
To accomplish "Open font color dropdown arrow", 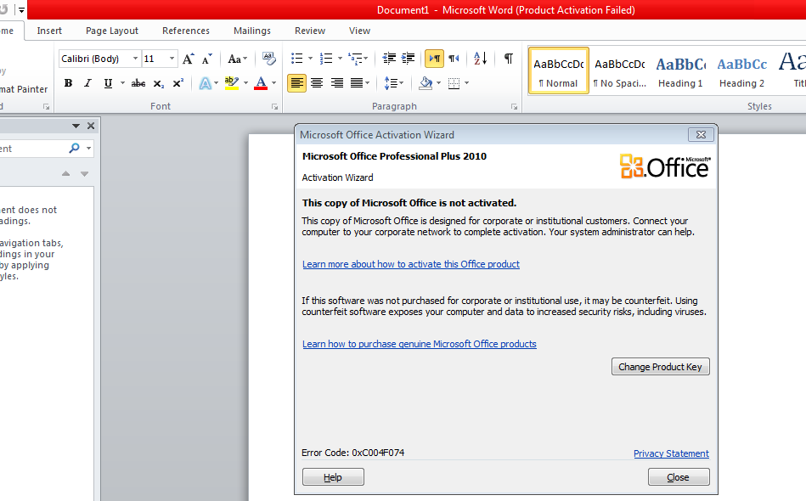I will pyautogui.click(x=274, y=83).
